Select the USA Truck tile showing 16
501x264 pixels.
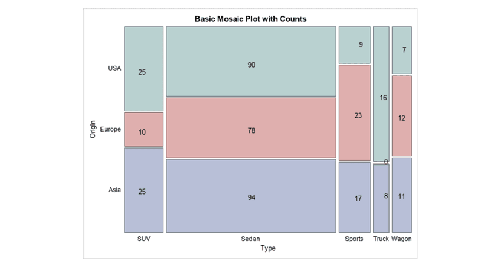(381, 94)
